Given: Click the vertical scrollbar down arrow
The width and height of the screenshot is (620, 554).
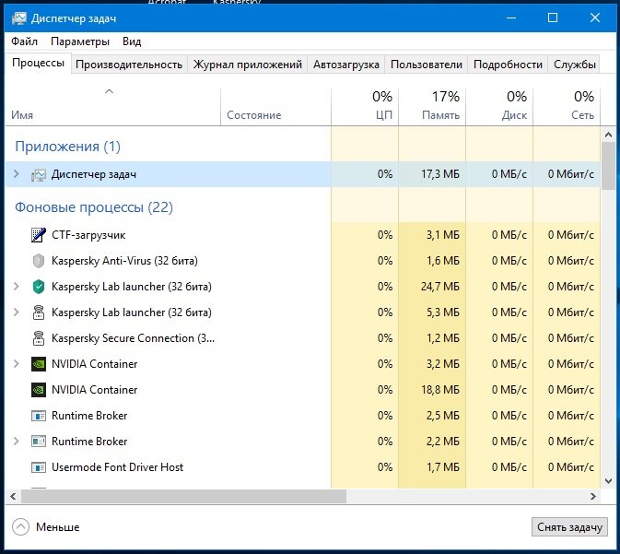Looking at the screenshot, I should click(x=608, y=481).
